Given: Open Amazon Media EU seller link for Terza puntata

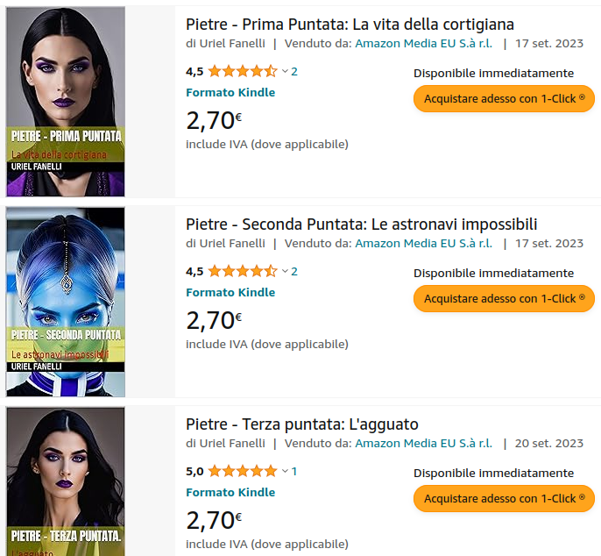Looking at the screenshot, I should 423,443.
